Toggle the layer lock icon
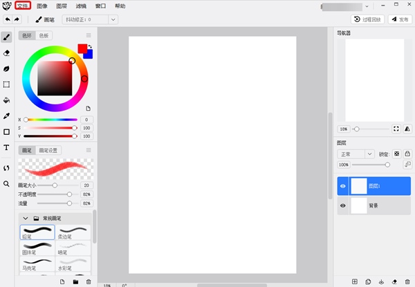 point(407,154)
